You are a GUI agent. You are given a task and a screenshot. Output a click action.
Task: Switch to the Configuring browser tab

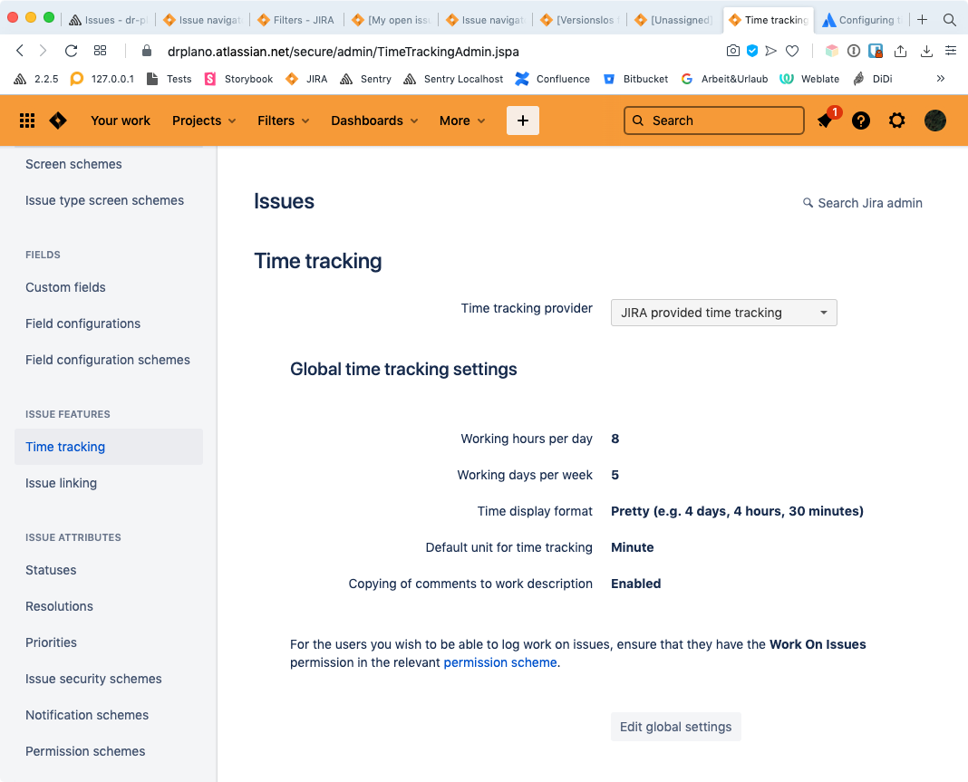(x=862, y=20)
